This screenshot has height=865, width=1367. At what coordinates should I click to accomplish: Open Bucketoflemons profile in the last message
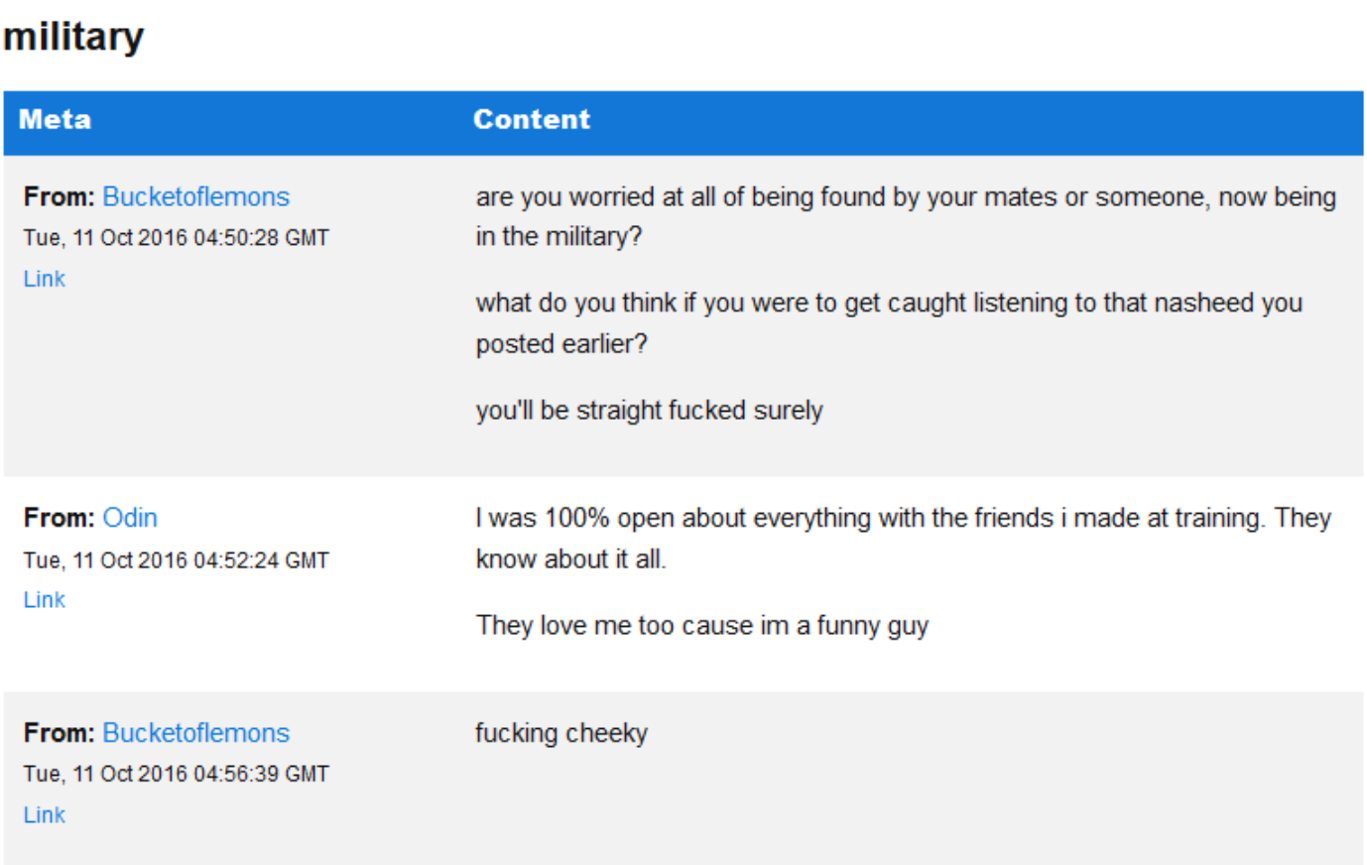[x=196, y=733]
